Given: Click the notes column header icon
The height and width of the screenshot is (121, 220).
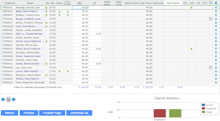Looking at the screenshot, I should pyautogui.click(x=210, y=3).
